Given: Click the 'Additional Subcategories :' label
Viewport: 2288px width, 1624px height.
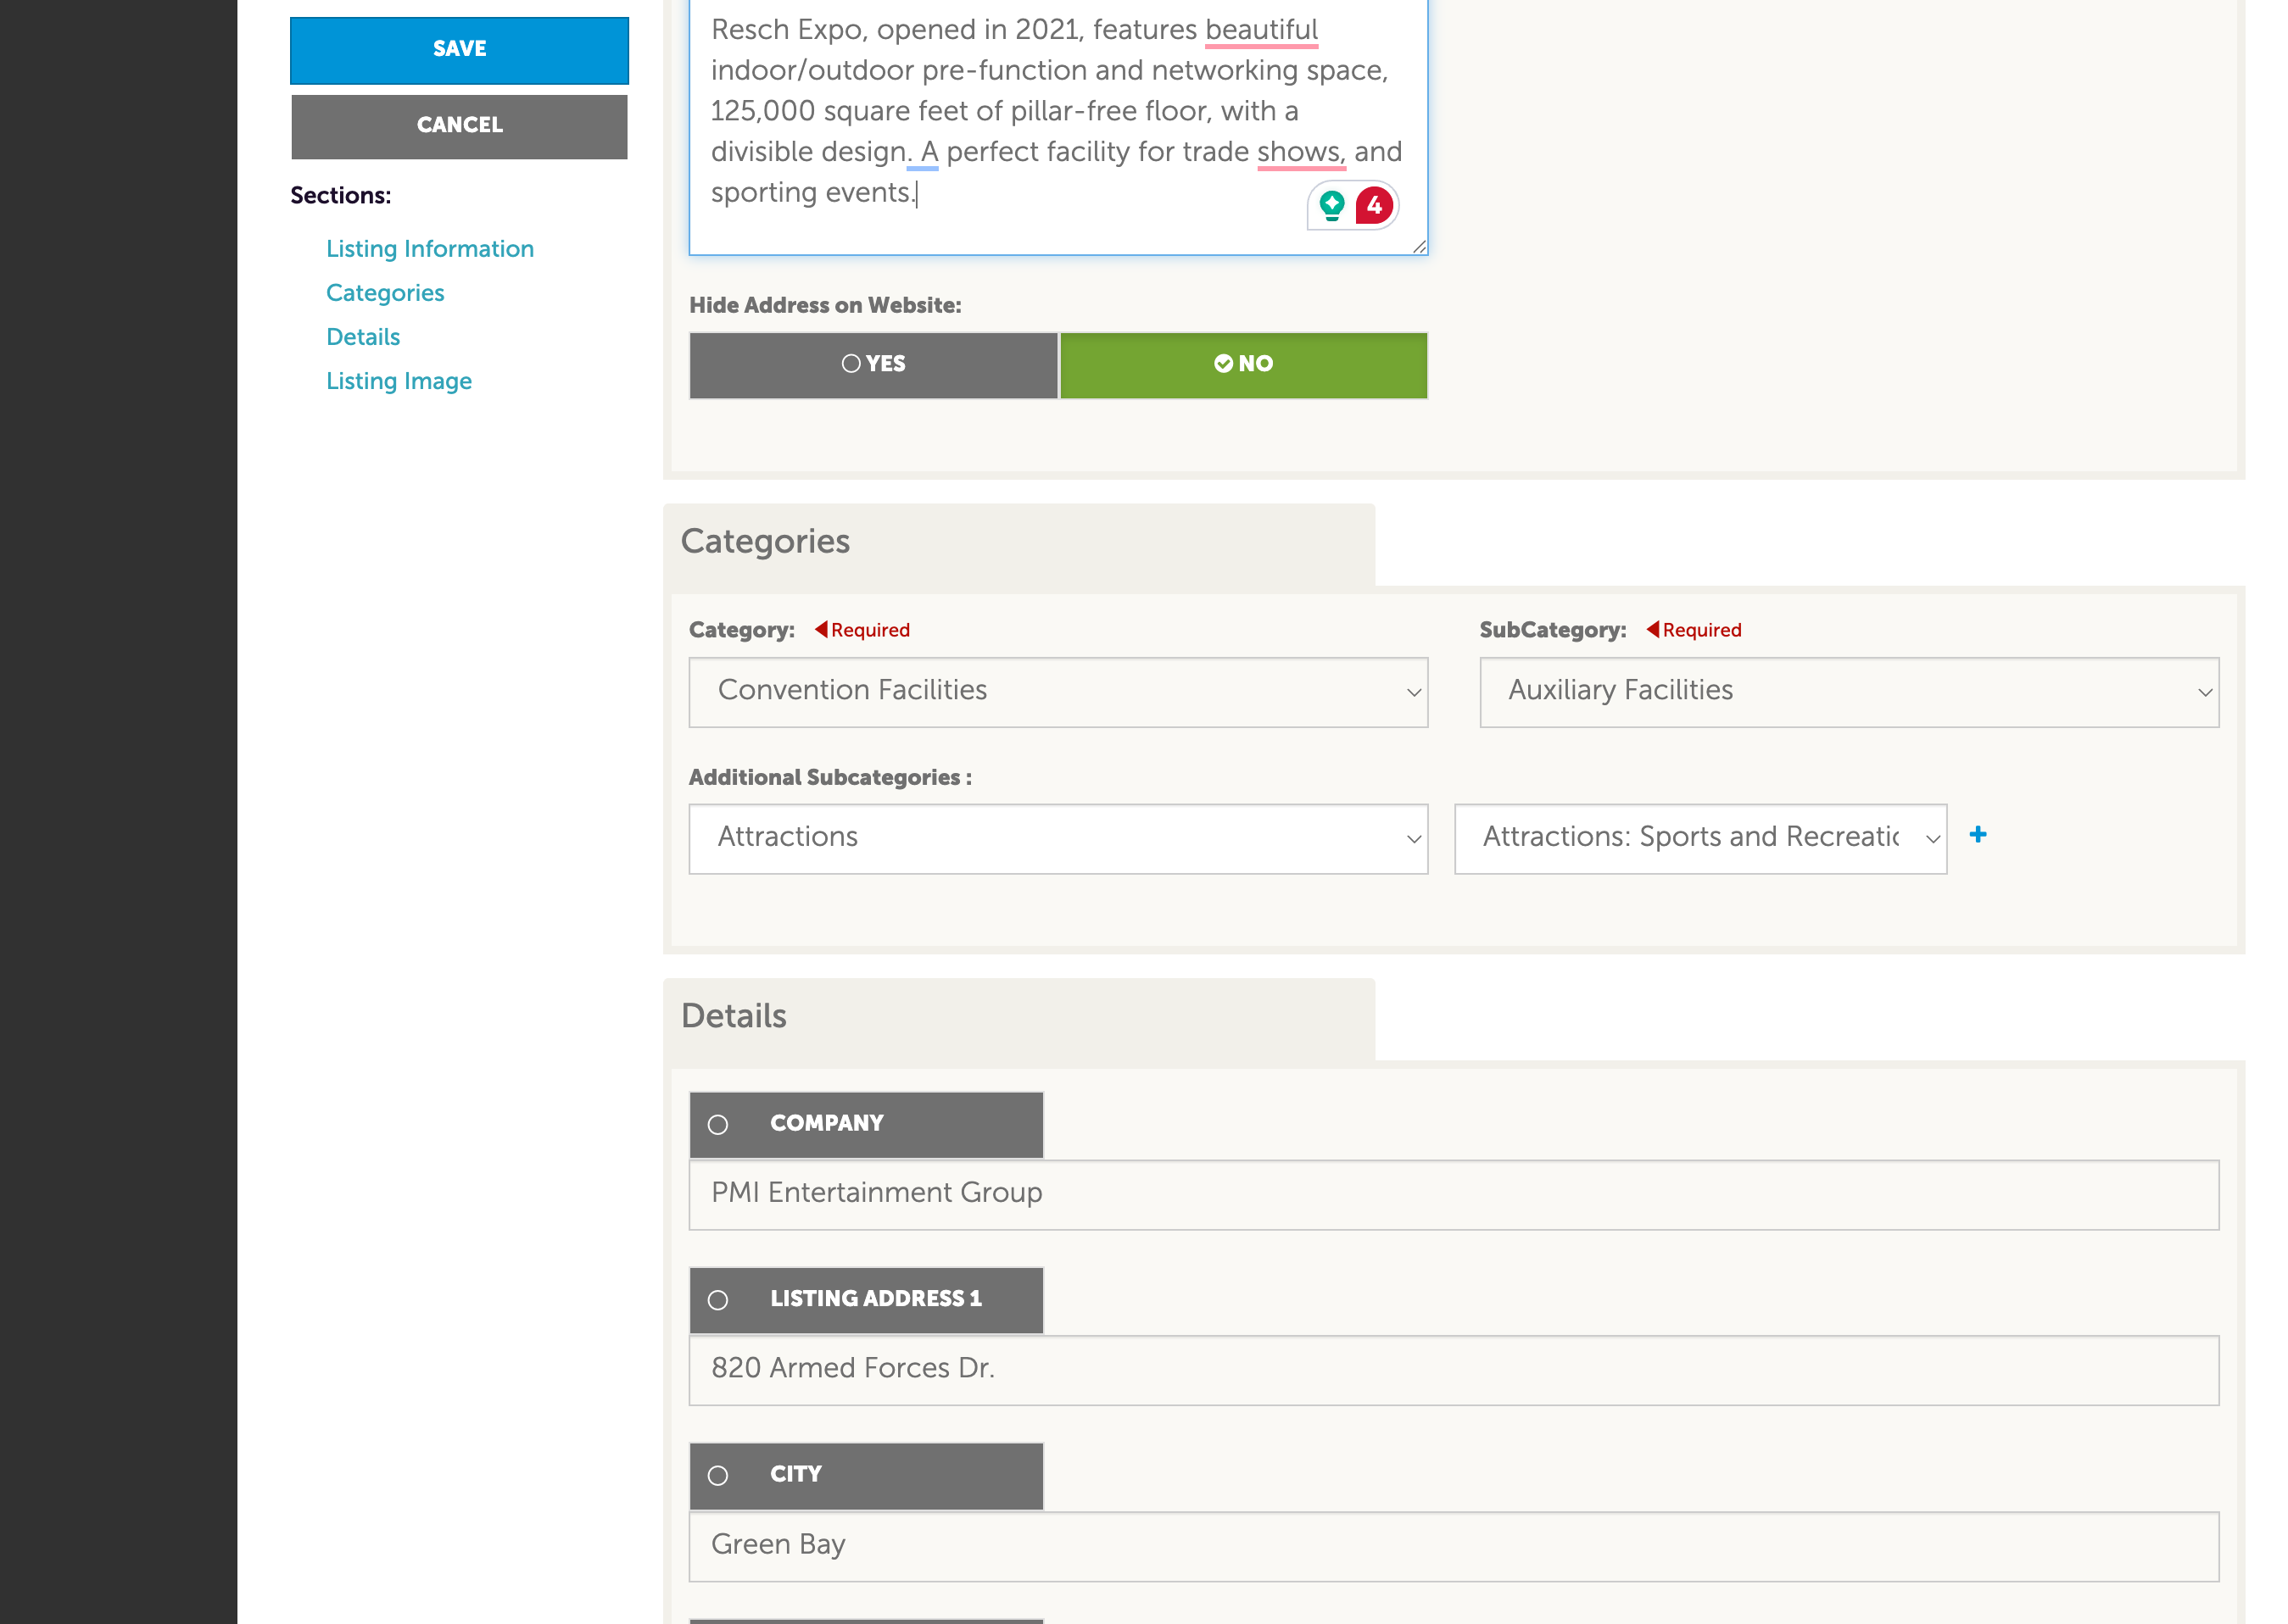Looking at the screenshot, I should pyautogui.click(x=829, y=777).
